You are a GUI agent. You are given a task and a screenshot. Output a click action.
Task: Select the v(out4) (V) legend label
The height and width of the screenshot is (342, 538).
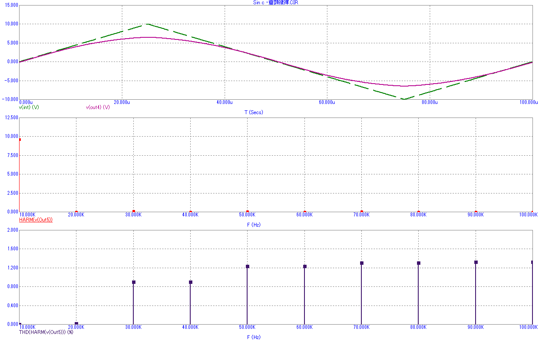click(x=98, y=107)
